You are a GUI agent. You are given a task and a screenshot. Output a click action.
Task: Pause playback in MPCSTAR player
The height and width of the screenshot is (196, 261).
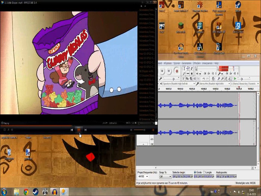point(79,130)
